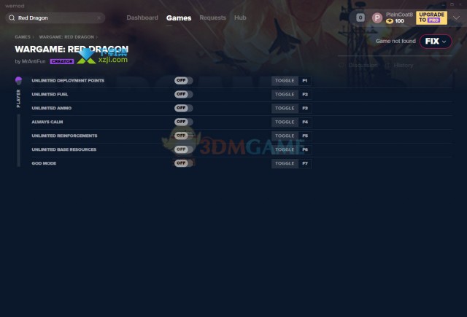
Task: Click the Unlimited Ammo cheat label
Action: (52, 108)
